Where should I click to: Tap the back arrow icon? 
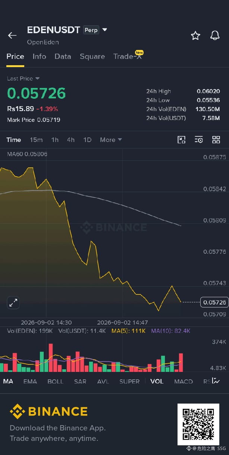pyautogui.click(x=12, y=35)
